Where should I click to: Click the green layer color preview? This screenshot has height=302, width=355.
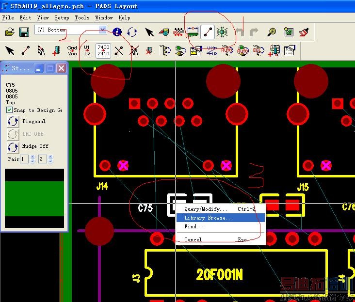tap(34, 198)
